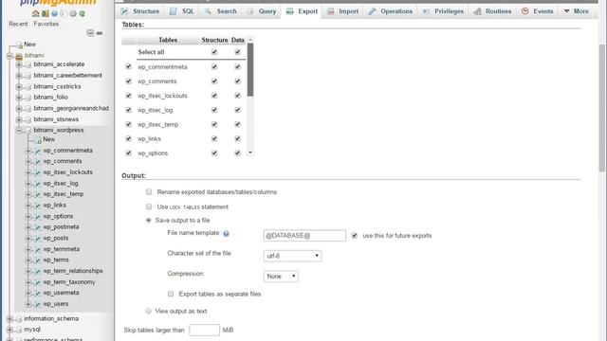Screen dimensions: 607x341
Task: Open phpMyAdmin documentation blue help icon
Action: point(55,13)
